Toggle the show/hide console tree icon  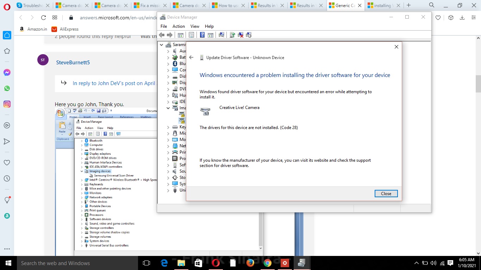click(x=180, y=35)
